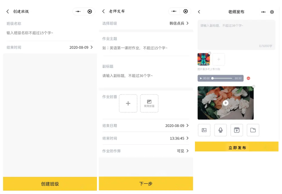Add another picture with the plus box
282x194 pixels.
click(x=219, y=59)
